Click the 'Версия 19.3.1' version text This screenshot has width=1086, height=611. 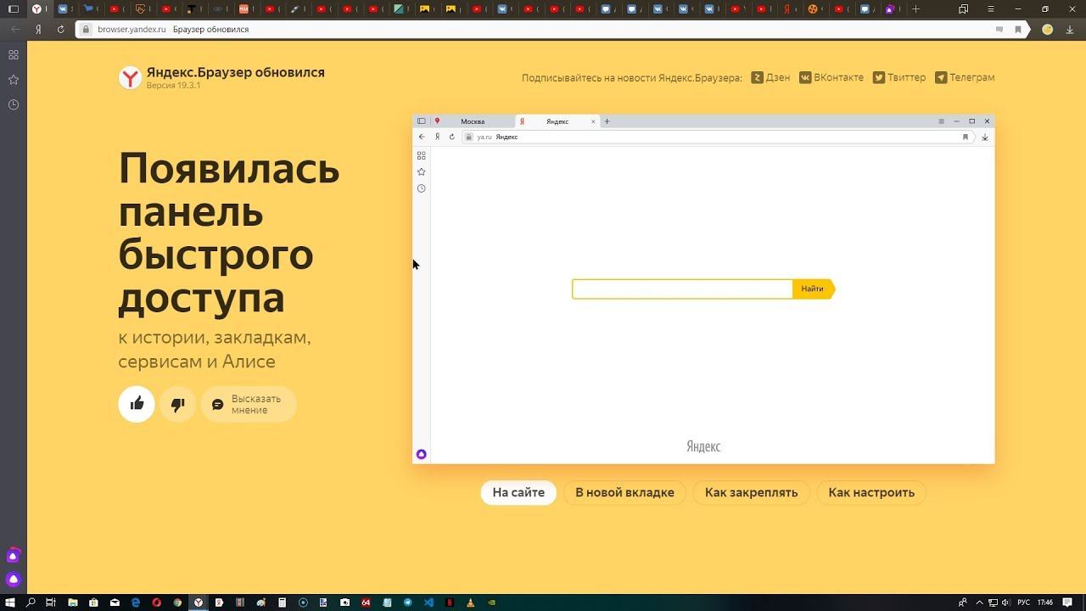pyautogui.click(x=173, y=86)
